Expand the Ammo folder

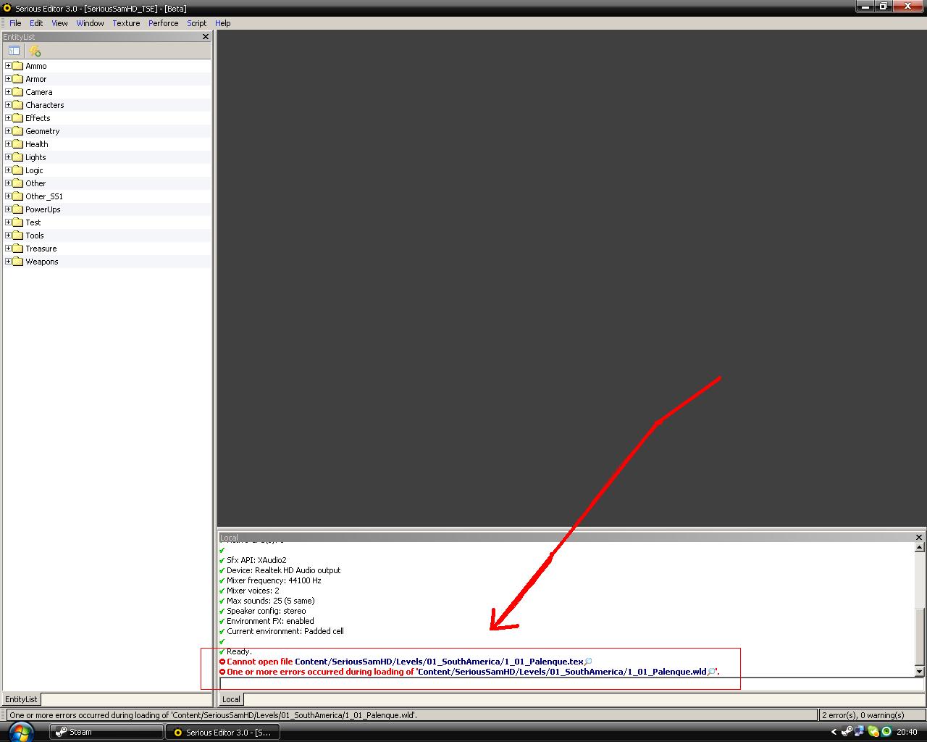pyautogui.click(x=8, y=66)
